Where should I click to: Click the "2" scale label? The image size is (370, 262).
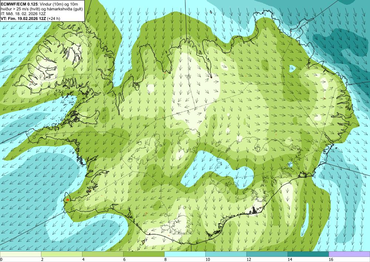(42, 259)
